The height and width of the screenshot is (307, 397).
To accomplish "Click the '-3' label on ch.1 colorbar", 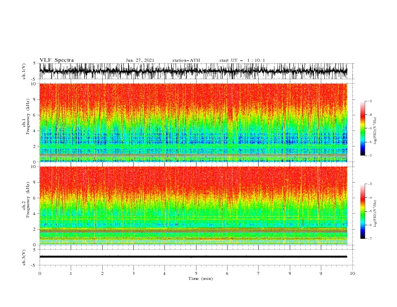I will [x=369, y=101].
